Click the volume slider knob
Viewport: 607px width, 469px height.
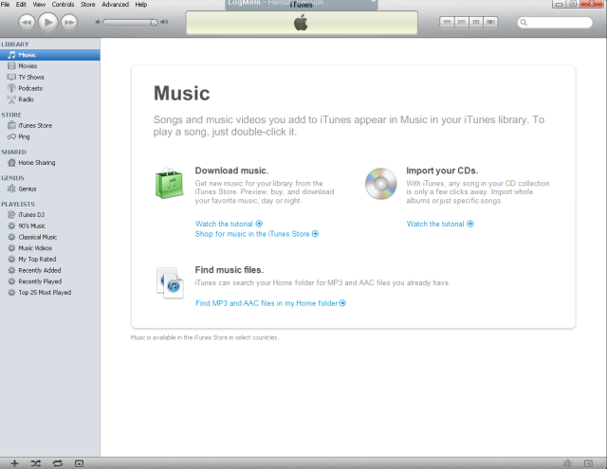154,23
